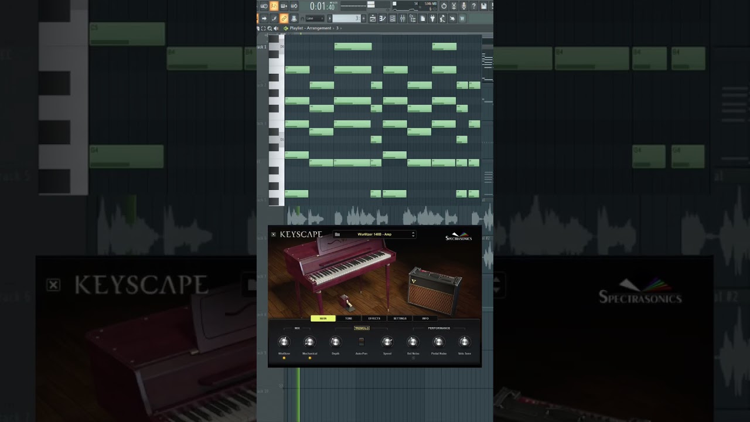Click the playlist magnifier zoom icon
Screen dimensions: 750x422
[x=270, y=28]
